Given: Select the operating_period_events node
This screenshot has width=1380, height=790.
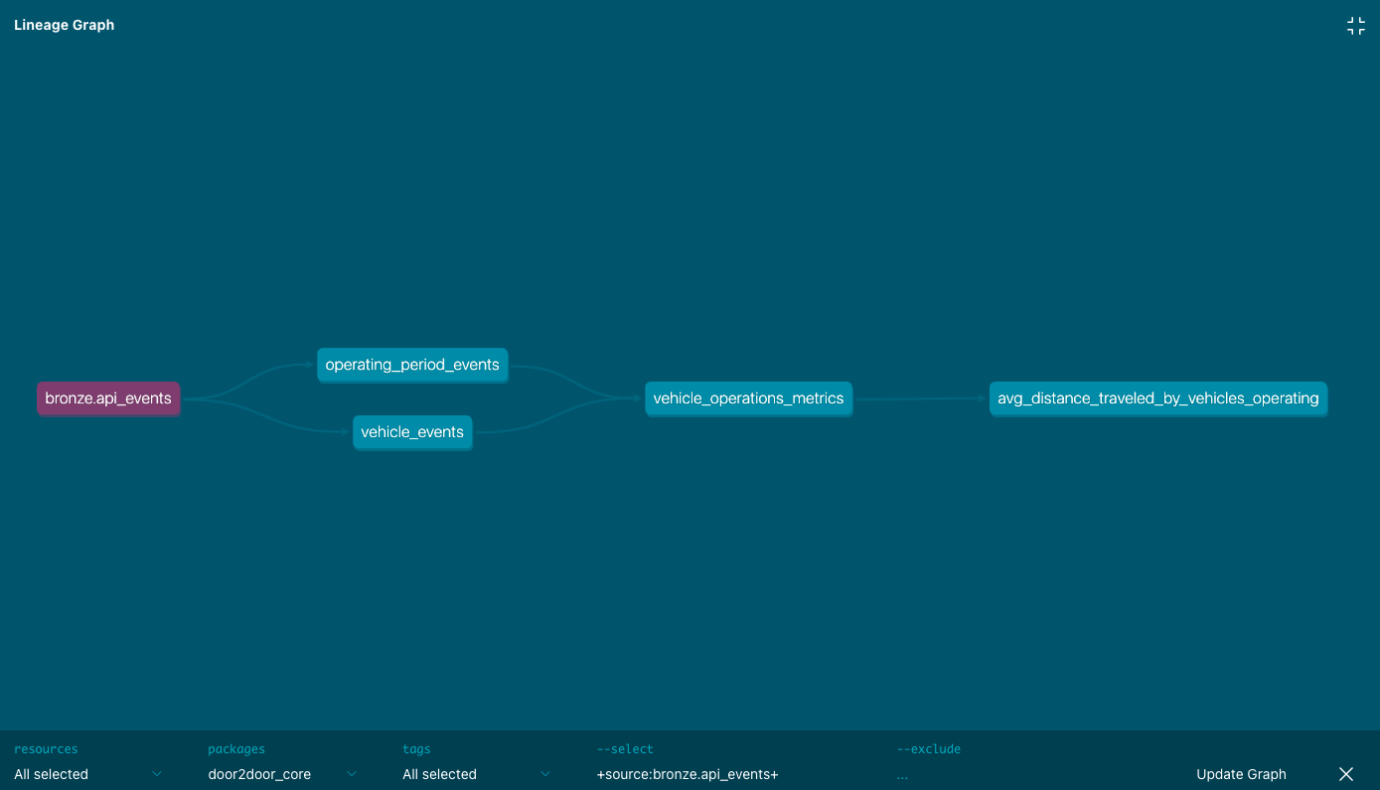Looking at the screenshot, I should 412,365.
